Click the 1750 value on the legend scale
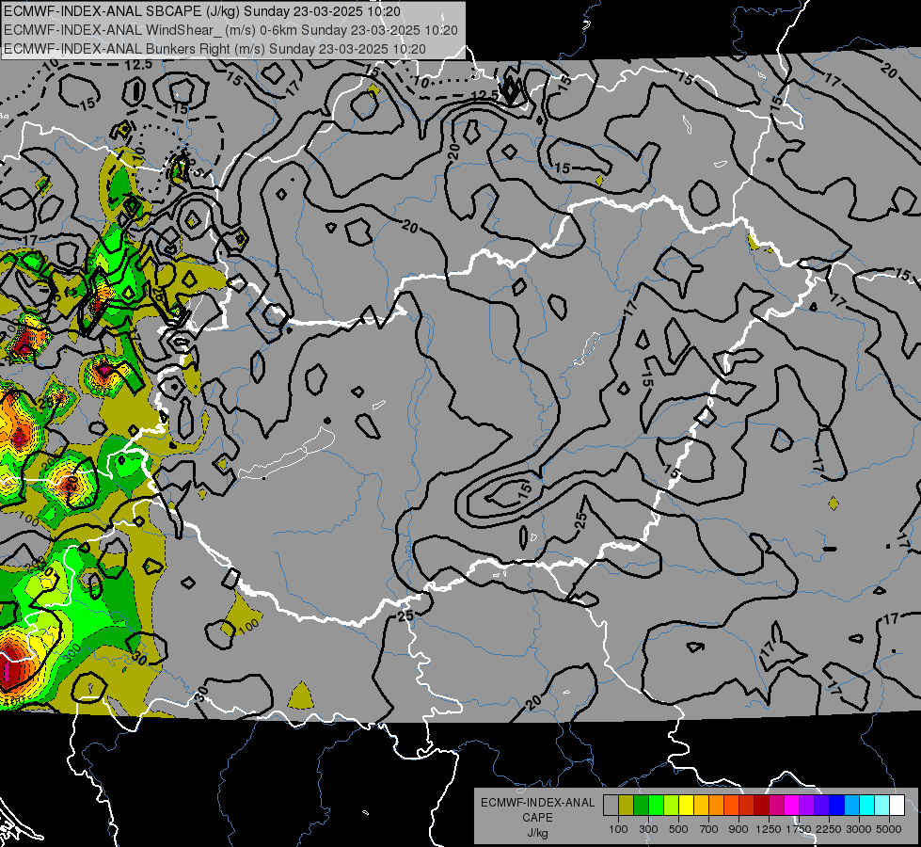The image size is (921, 847). (799, 829)
